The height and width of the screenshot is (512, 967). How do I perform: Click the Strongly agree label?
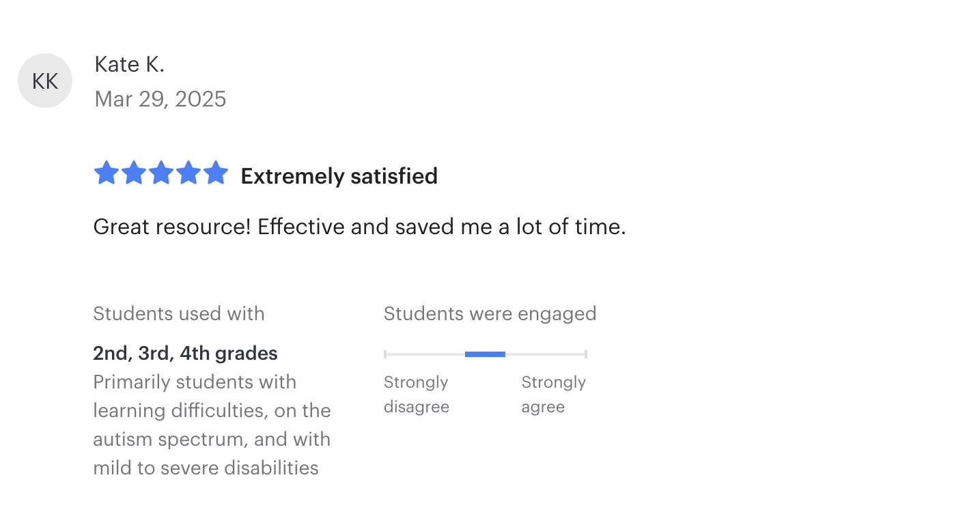554,395
